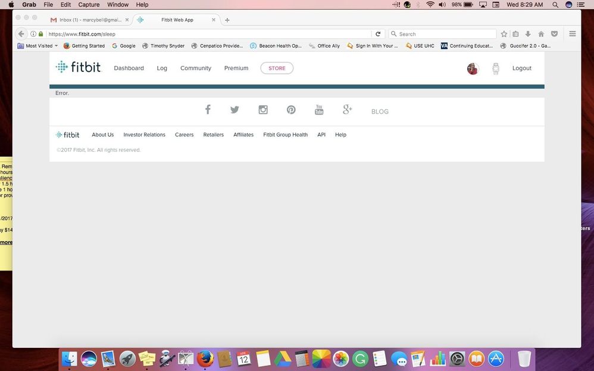Open Fitbit's Twitter page icon
594x371 pixels.
pyautogui.click(x=235, y=110)
